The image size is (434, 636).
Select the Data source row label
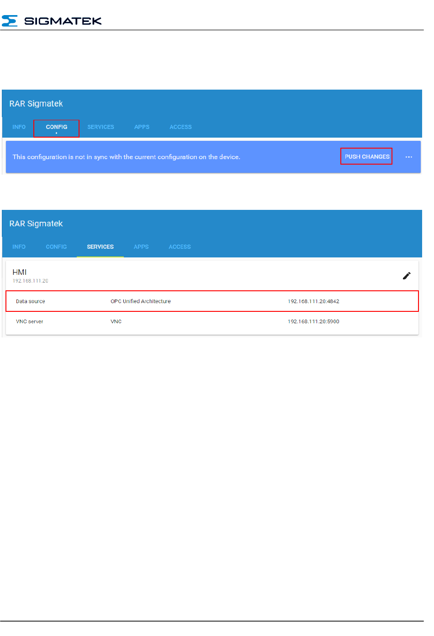tap(31, 301)
